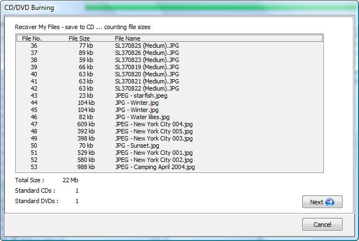Select the JPG - Sunset.jpg file

(x=137, y=145)
